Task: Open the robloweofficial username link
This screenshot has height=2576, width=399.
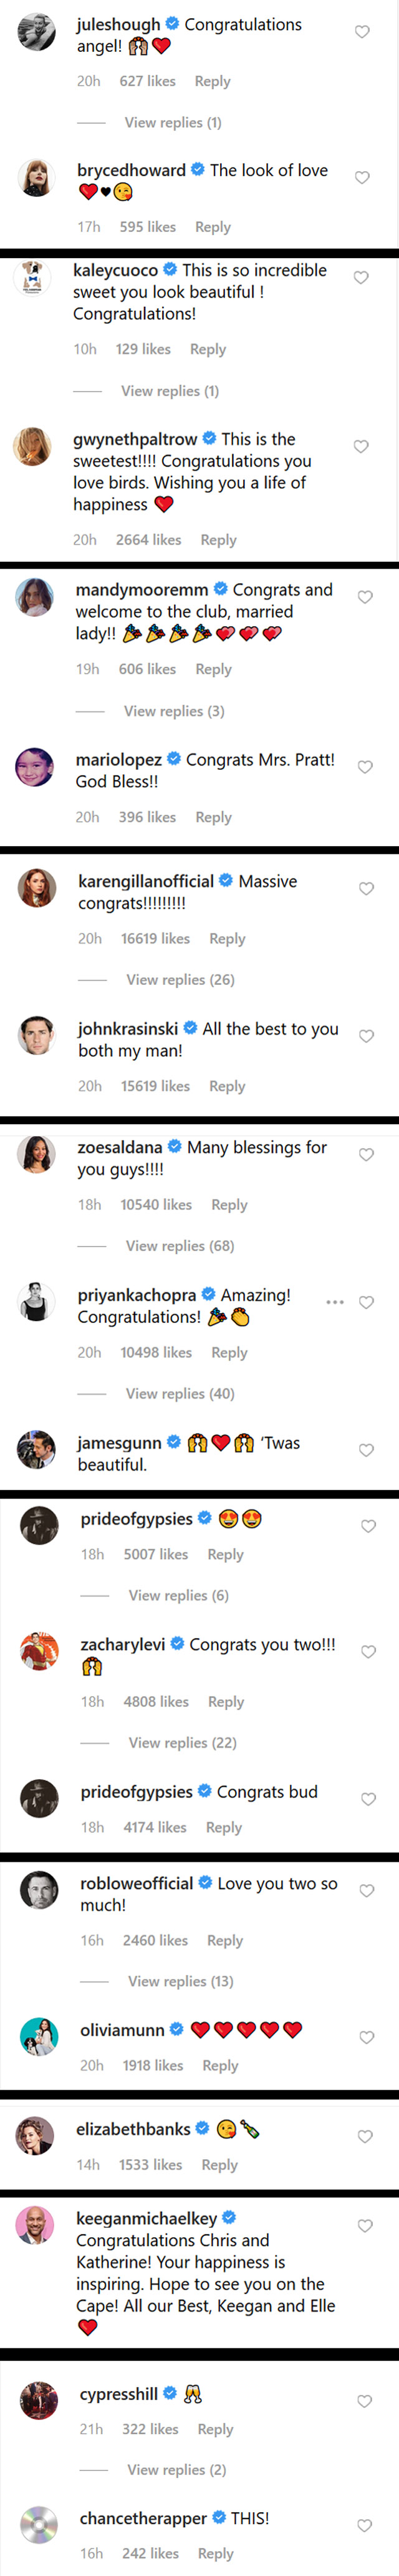Action: (x=137, y=1884)
